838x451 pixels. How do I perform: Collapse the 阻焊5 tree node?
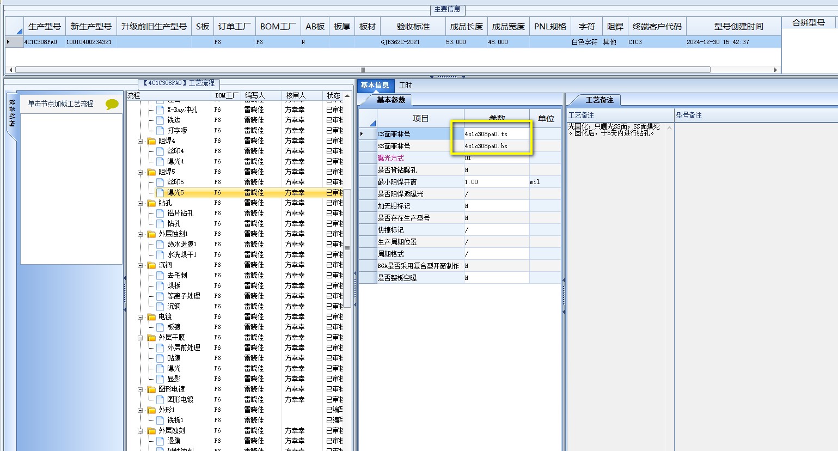(141, 172)
